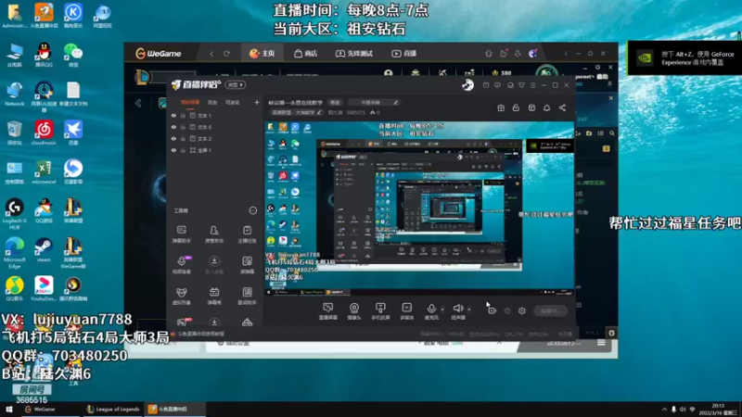
Task: Toggle visibility of 文本 2 layer
Action: coord(173,138)
